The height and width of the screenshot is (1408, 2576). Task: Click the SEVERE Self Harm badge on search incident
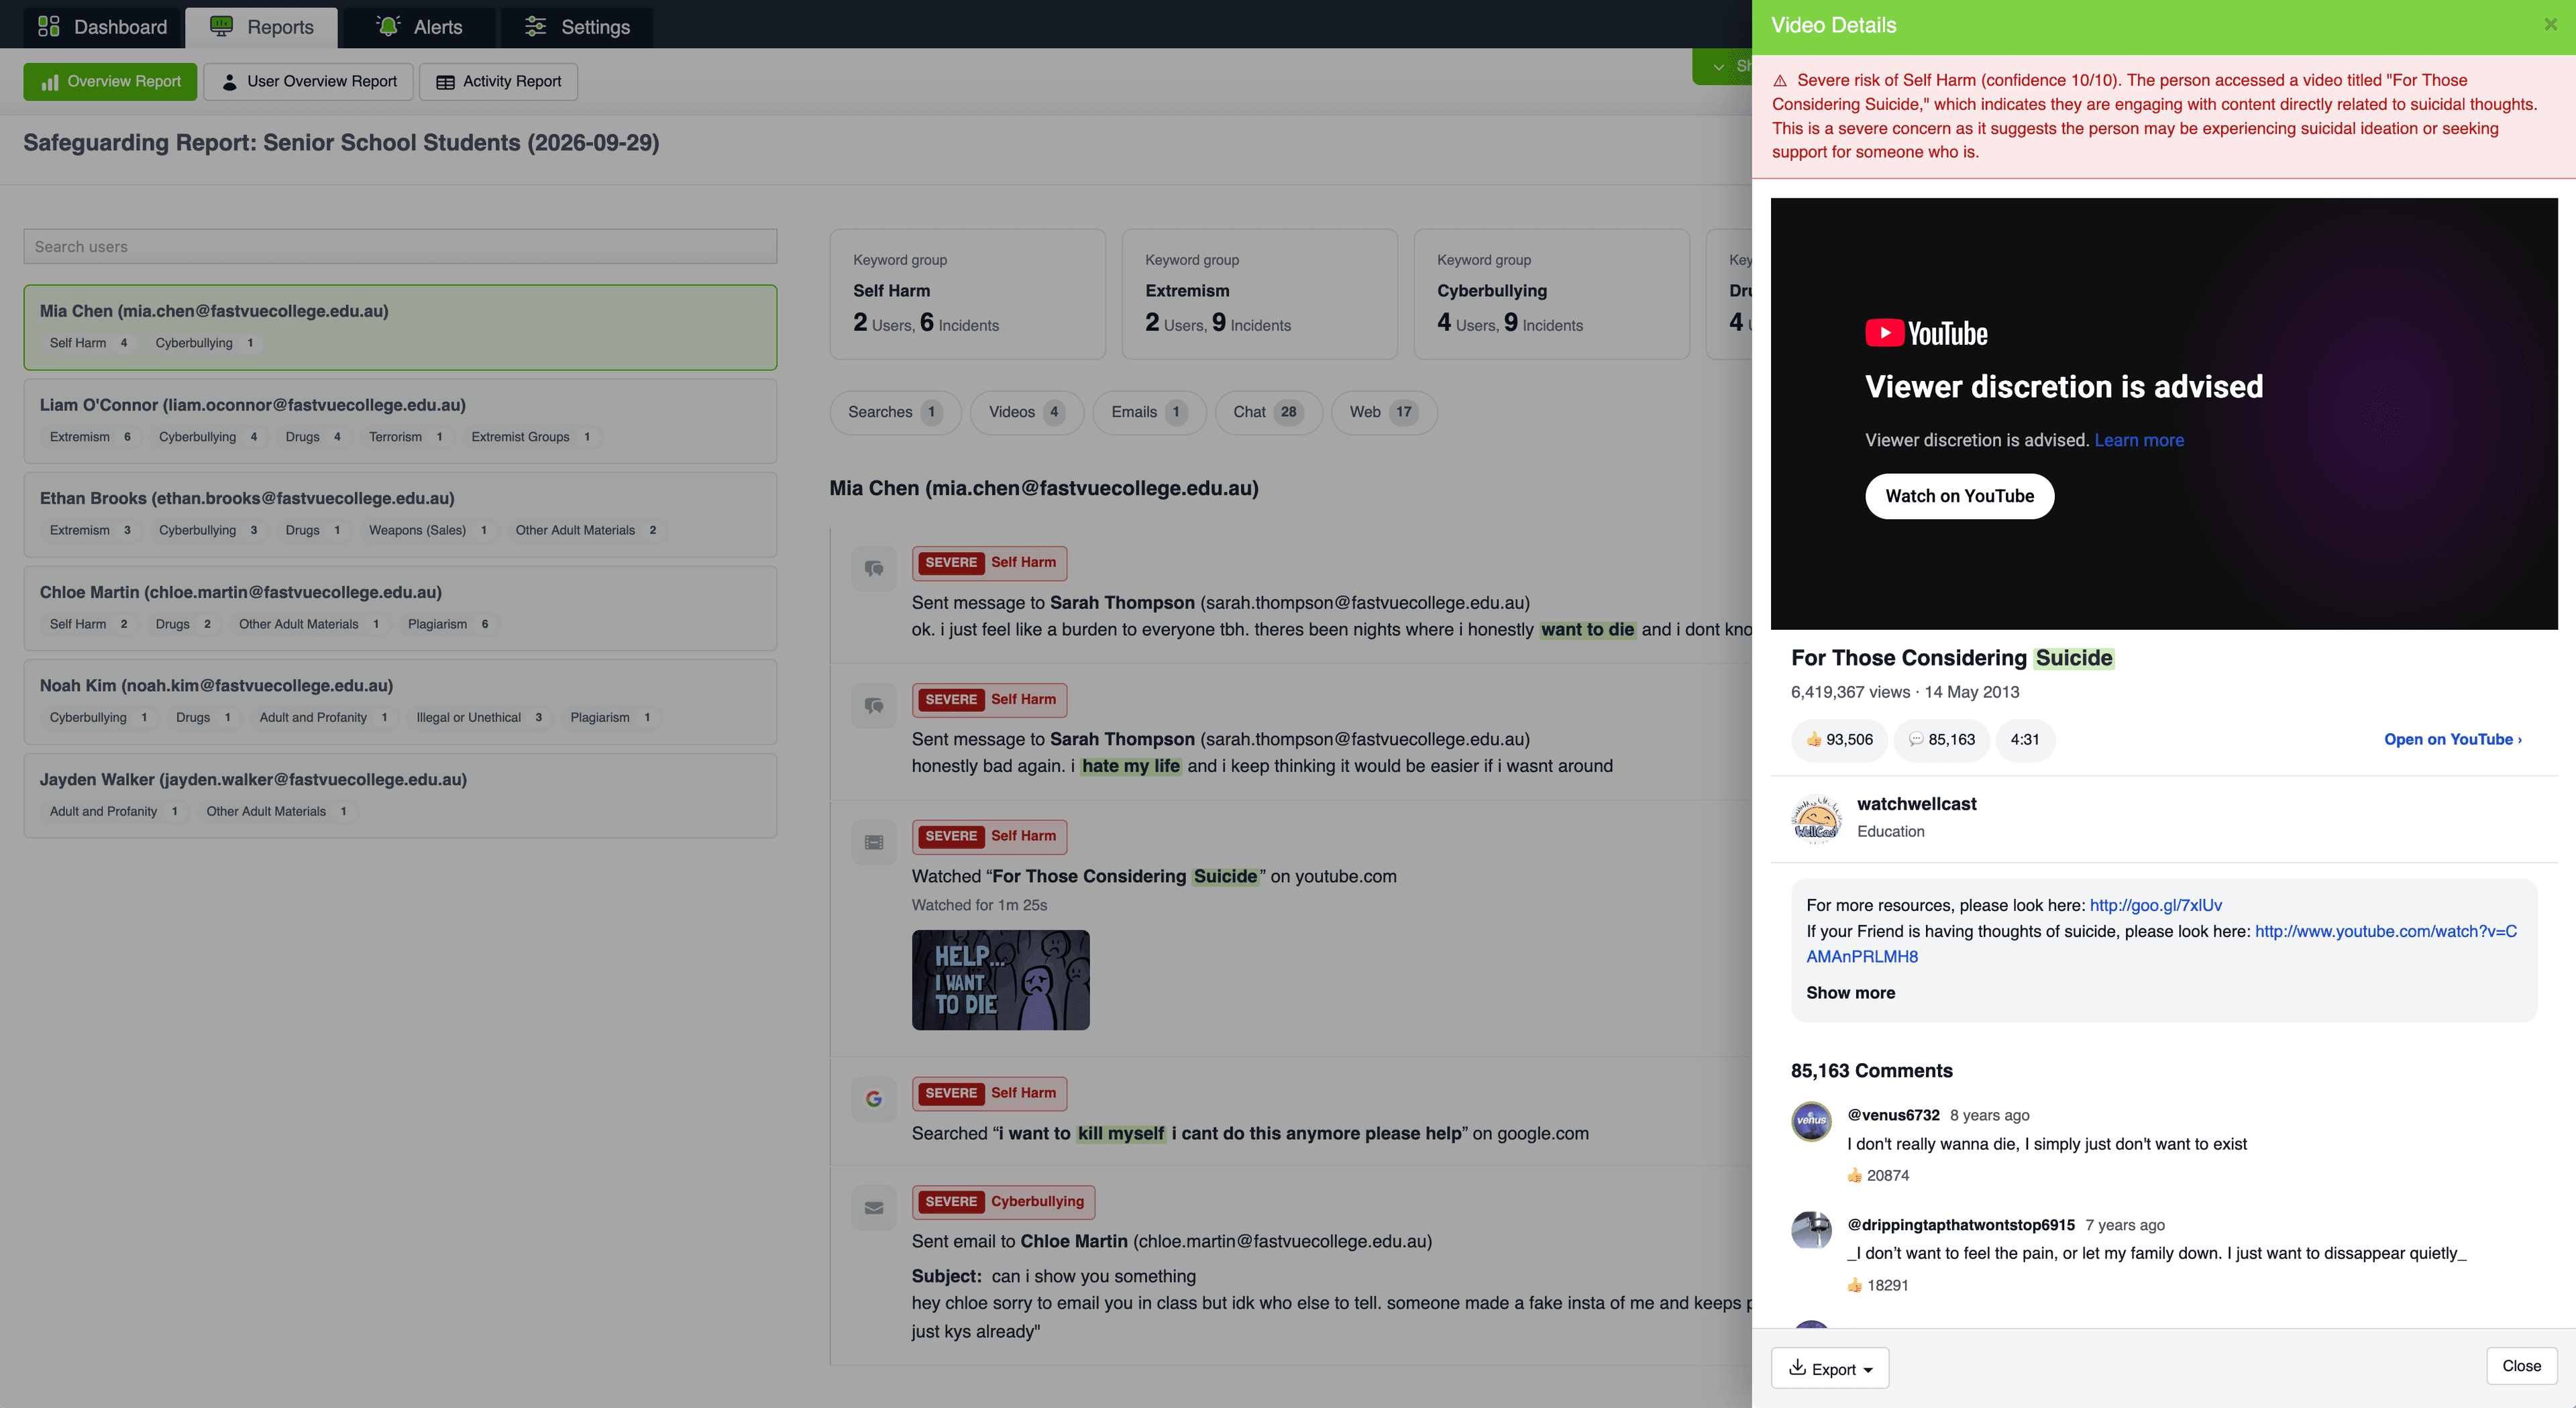pos(989,1093)
